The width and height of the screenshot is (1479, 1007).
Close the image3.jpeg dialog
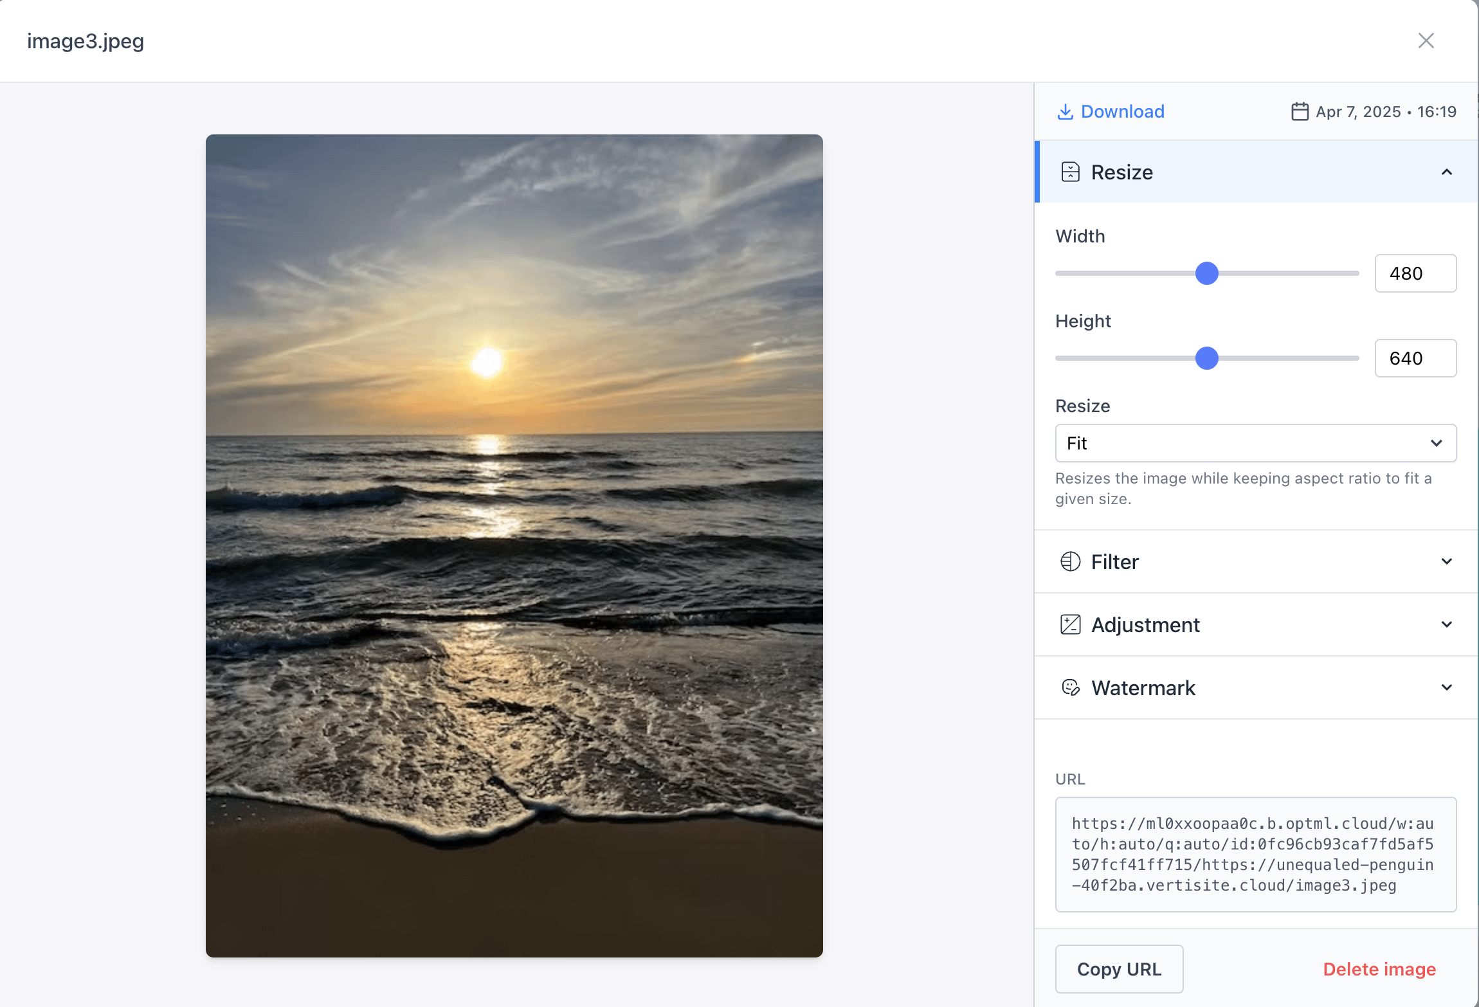point(1426,41)
